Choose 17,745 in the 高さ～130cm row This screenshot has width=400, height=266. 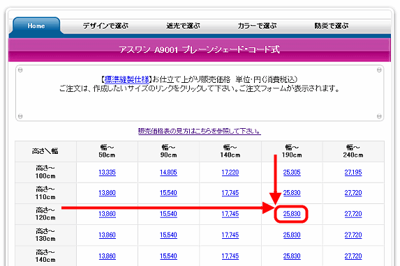pos(230,235)
